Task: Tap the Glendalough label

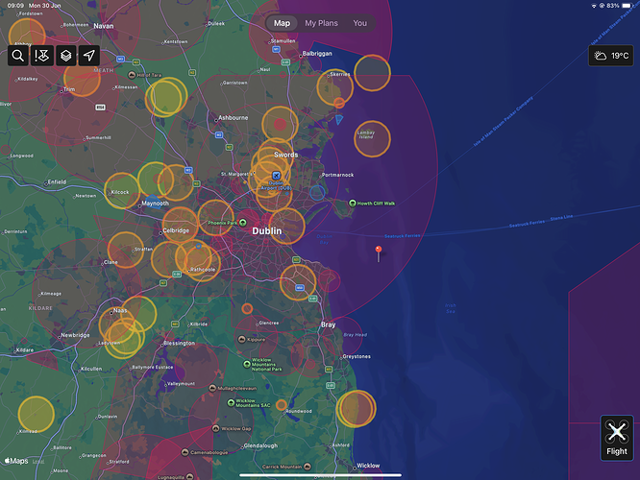Action: [x=260, y=445]
